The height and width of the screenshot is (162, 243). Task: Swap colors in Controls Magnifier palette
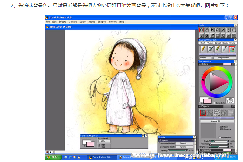85,146
